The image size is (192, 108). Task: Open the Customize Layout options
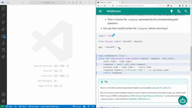pyautogui.click(x=80, y=2)
